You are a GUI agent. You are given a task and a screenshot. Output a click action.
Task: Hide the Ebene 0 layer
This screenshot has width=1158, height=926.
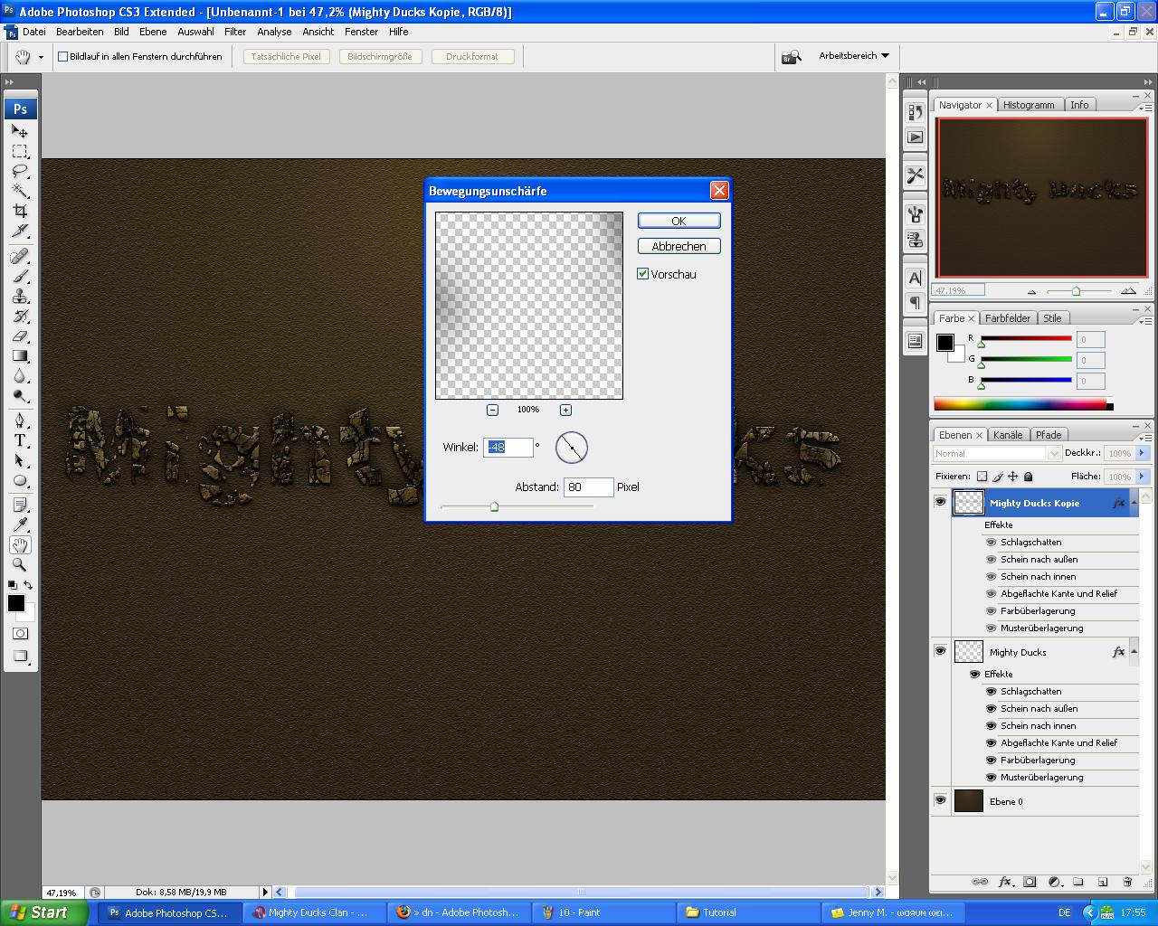[940, 800]
